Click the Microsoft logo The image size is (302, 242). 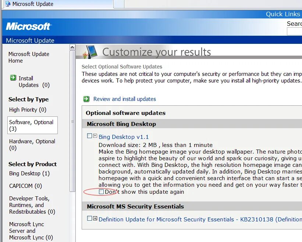point(28,27)
